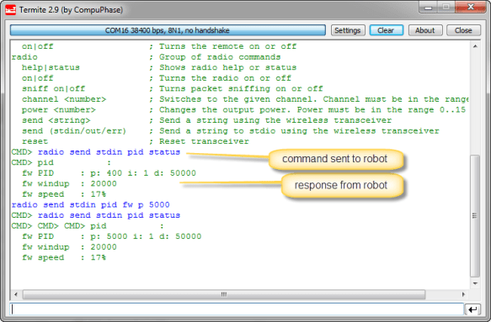This screenshot has width=491, height=322.
Task: Click 'Group of radio commands' text
Action: coord(220,57)
